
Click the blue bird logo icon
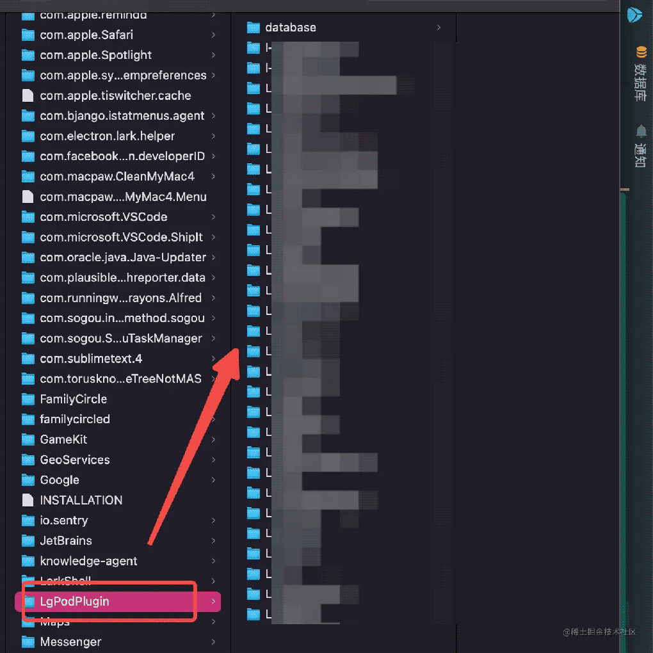(634, 15)
